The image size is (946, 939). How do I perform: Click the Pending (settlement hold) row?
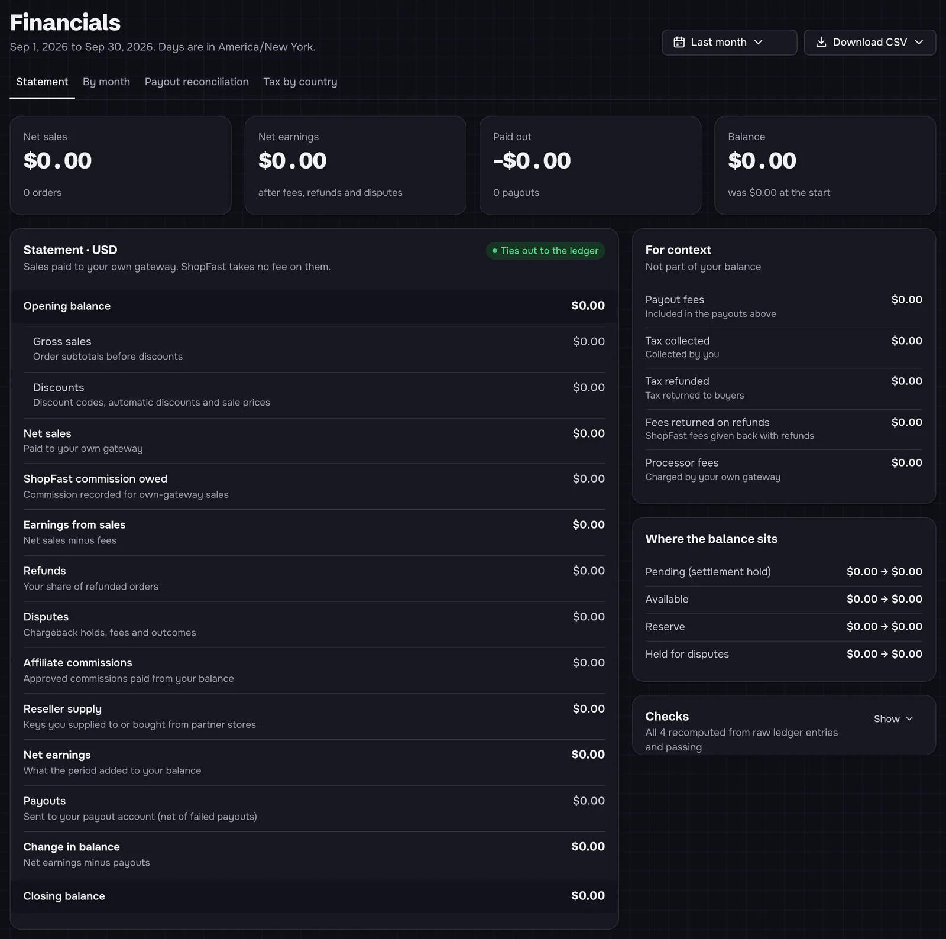click(x=783, y=572)
